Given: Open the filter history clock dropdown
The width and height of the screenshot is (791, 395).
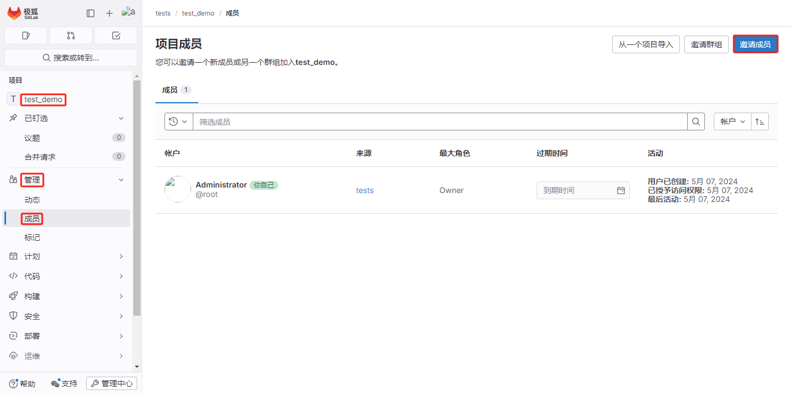Looking at the screenshot, I should coord(178,121).
